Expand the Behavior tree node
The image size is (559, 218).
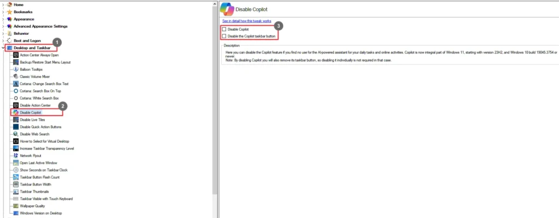[3, 33]
